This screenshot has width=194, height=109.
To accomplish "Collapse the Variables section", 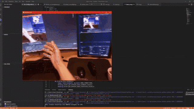I will [6, 7].
